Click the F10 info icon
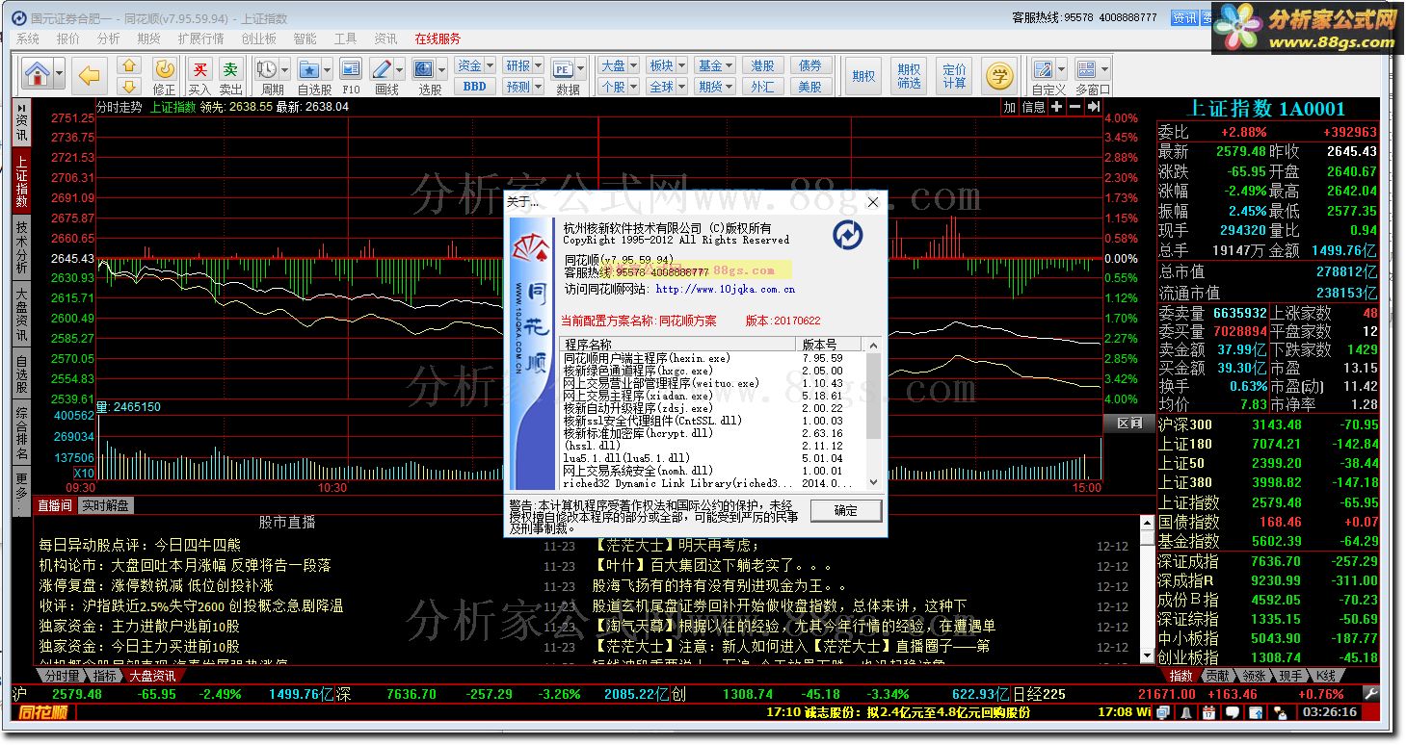This screenshot has width=1406, height=745. [351, 68]
